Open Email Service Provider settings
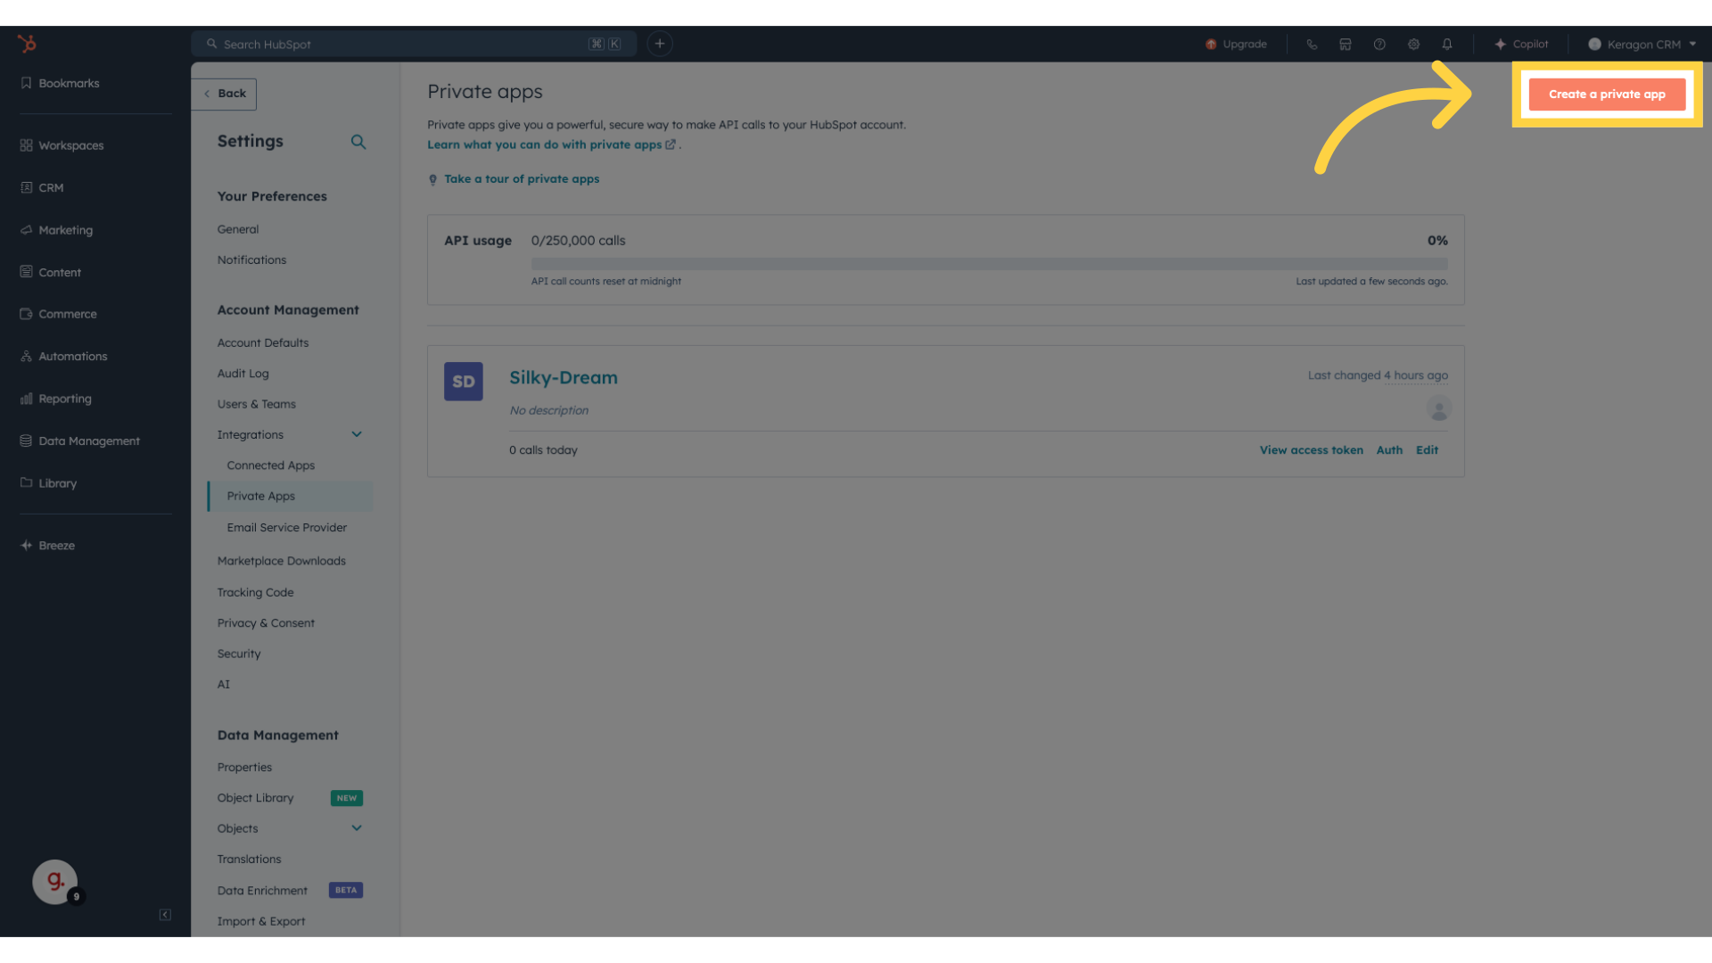1712x963 pixels. [286, 528]
